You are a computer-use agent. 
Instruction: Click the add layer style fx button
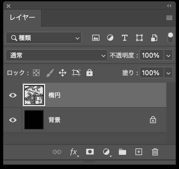74,152
